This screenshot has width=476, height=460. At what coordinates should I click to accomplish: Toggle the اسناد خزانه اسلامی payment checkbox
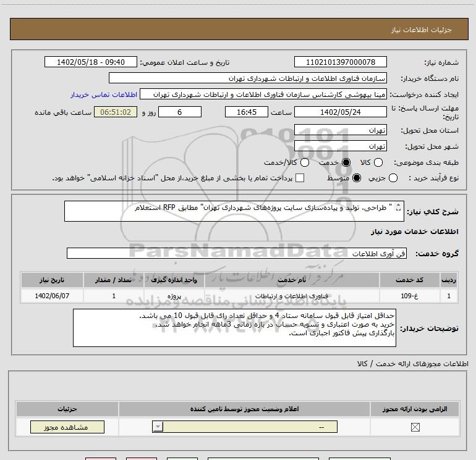point(300,178)
